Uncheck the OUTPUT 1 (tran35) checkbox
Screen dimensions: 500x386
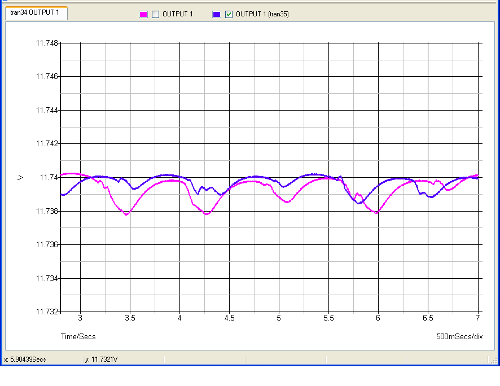pos(229,14)
